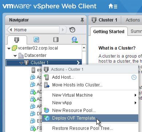Choose Add Host... from menu
142x132 pixels.
[63, 77]
